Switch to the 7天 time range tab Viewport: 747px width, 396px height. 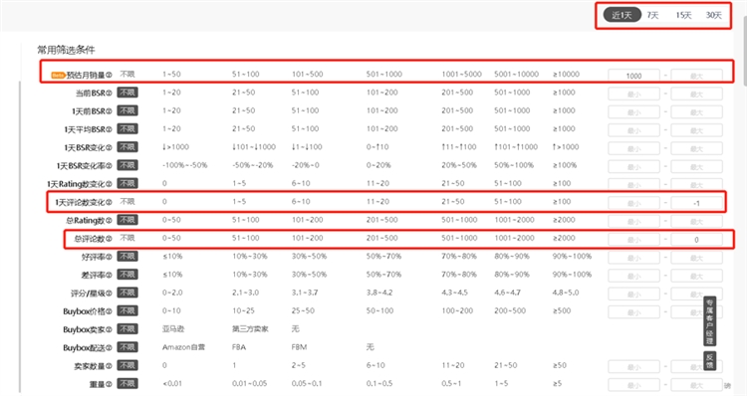coord(652,15)
